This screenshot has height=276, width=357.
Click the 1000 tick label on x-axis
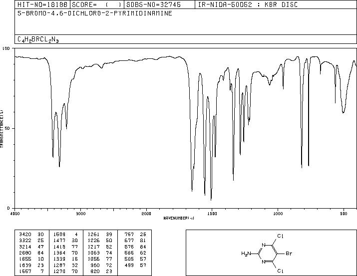pos(278,214)
